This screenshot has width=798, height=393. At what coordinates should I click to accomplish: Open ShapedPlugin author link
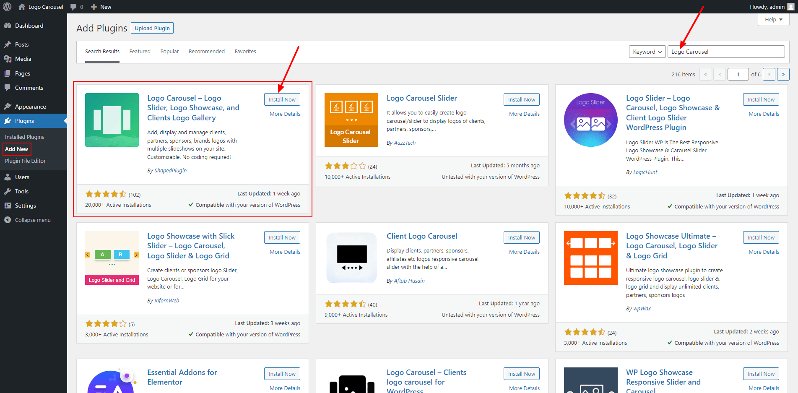171,170
